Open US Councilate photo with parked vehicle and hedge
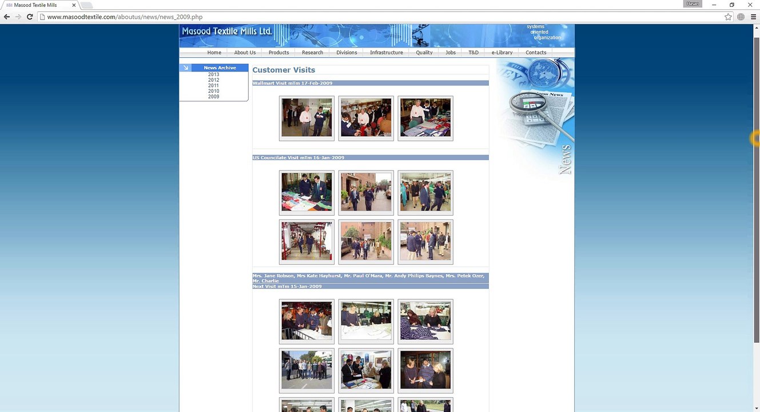Image resolution: width=760 pixels, height=412 pixels. [366, 241]
